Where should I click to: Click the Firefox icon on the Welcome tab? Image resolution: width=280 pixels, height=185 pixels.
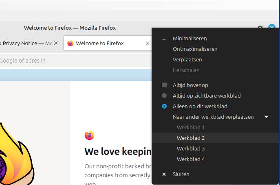click(71, 43)
